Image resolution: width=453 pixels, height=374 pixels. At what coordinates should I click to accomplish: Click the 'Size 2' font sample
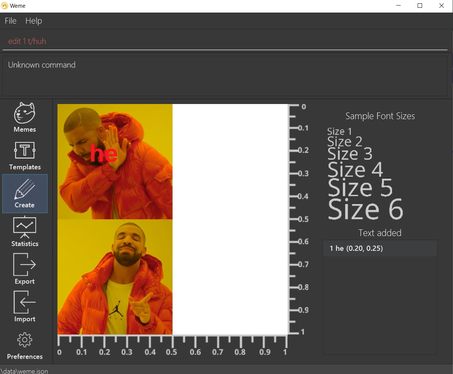345,142
